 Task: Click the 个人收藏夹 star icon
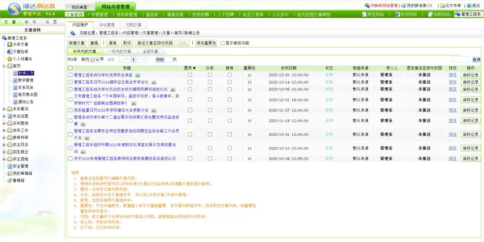coord(9,59)
